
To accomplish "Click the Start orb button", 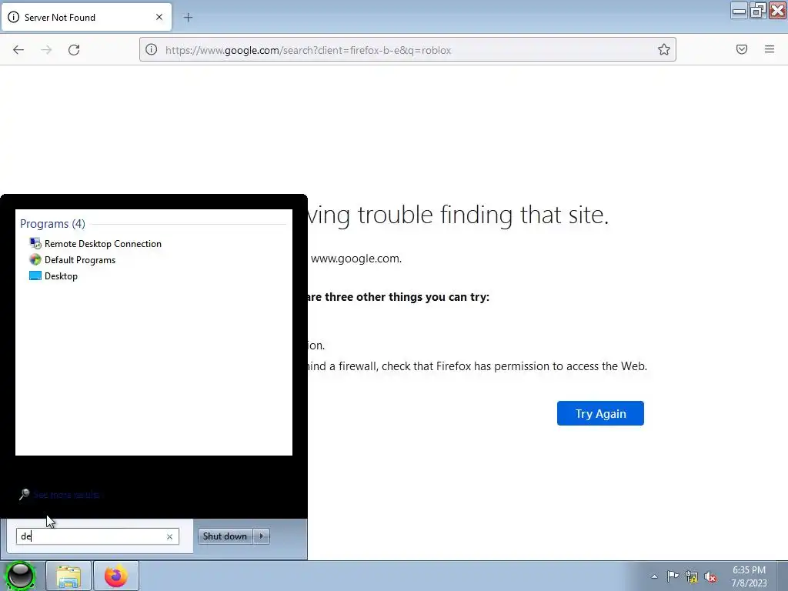I will (21, 576).
